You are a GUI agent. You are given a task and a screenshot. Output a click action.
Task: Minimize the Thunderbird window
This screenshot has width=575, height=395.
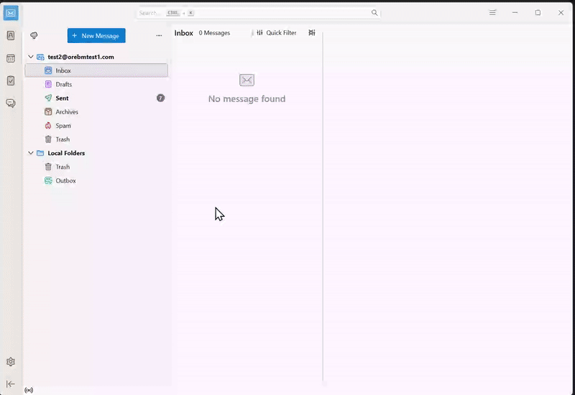point(515,12)
